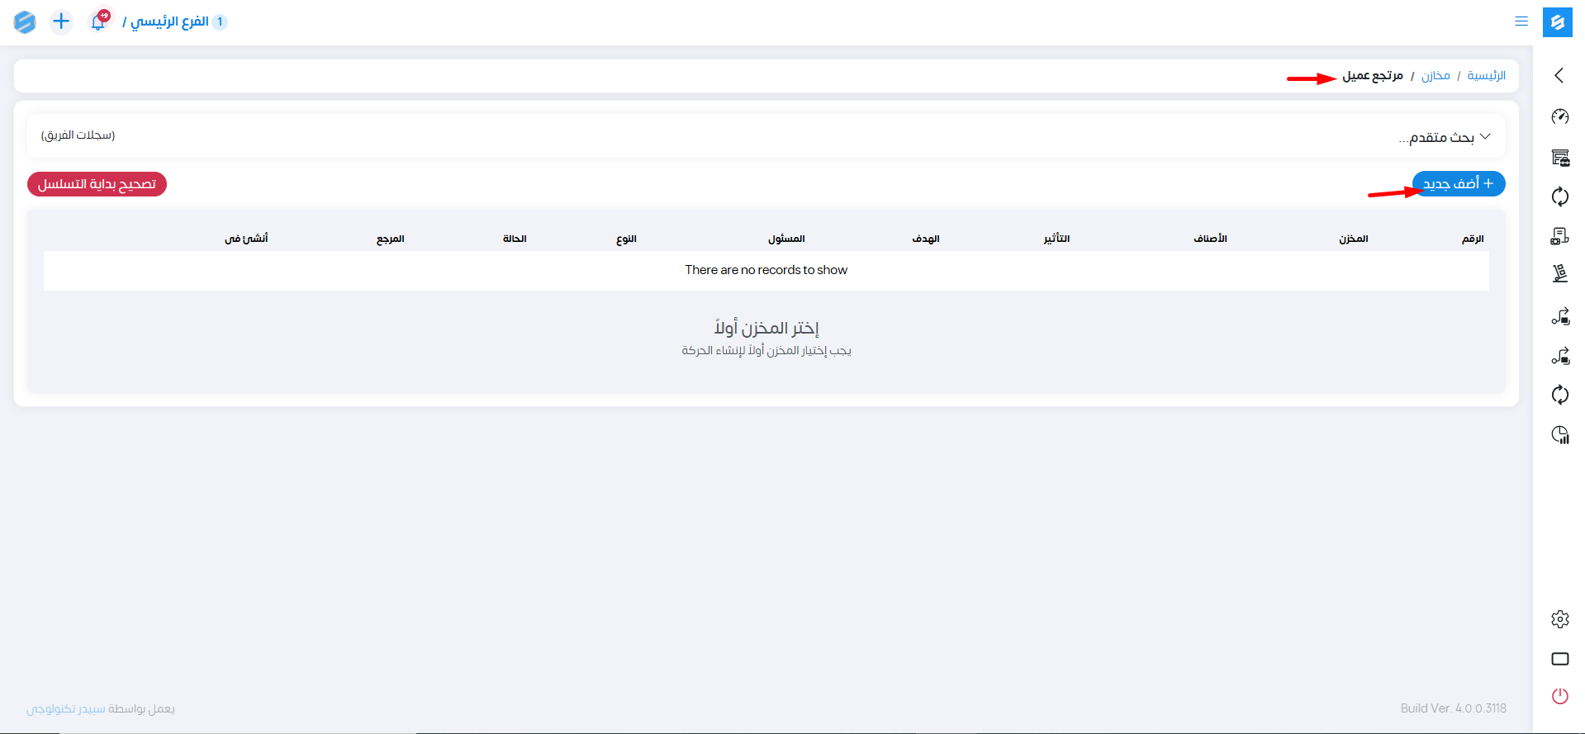The image size is (1585, 734).
Task: Click the notifications bell icon
Action: click(x=98, y=22)
